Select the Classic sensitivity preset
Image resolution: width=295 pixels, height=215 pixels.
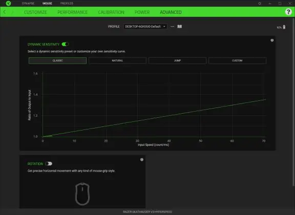pyautogui.click(x=57, y=60)
